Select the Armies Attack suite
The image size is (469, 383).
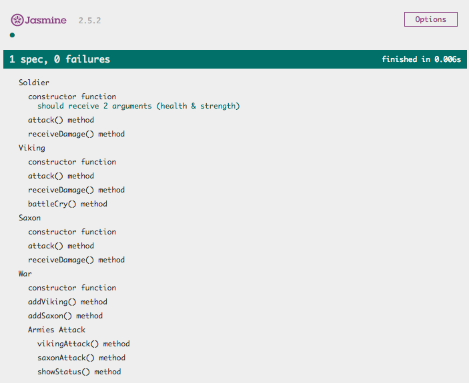[56, 330]
